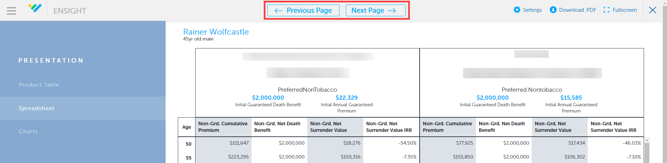The height and width of the screenshot is (163, 667).
Task: Click the $22,329 initial annual premium
Action: coord(347,98)
